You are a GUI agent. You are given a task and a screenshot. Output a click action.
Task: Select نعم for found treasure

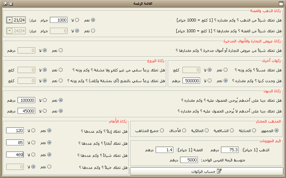click(226, 81)
